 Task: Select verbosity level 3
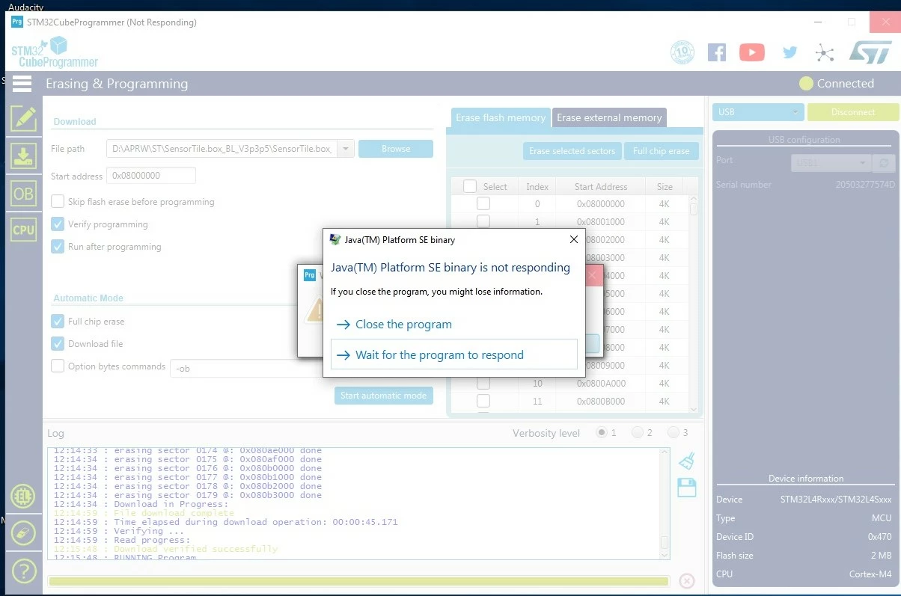pyautogui.click(x=674, y=433)
